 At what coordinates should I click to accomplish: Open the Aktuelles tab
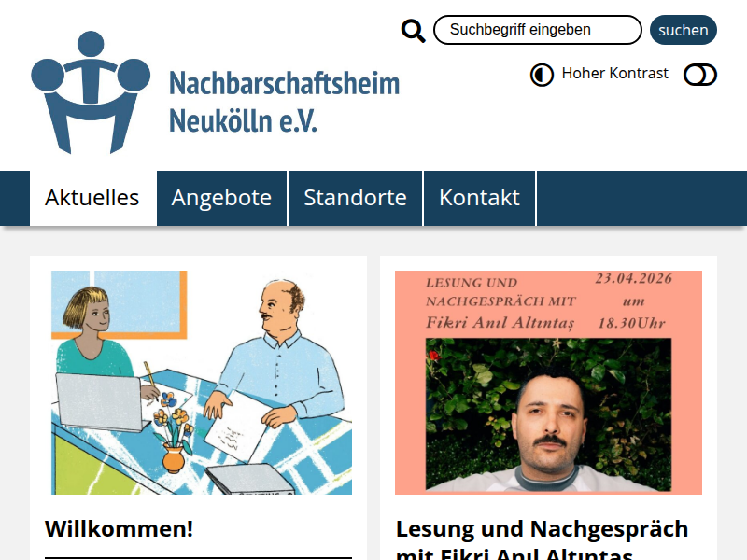click(92, 198)
